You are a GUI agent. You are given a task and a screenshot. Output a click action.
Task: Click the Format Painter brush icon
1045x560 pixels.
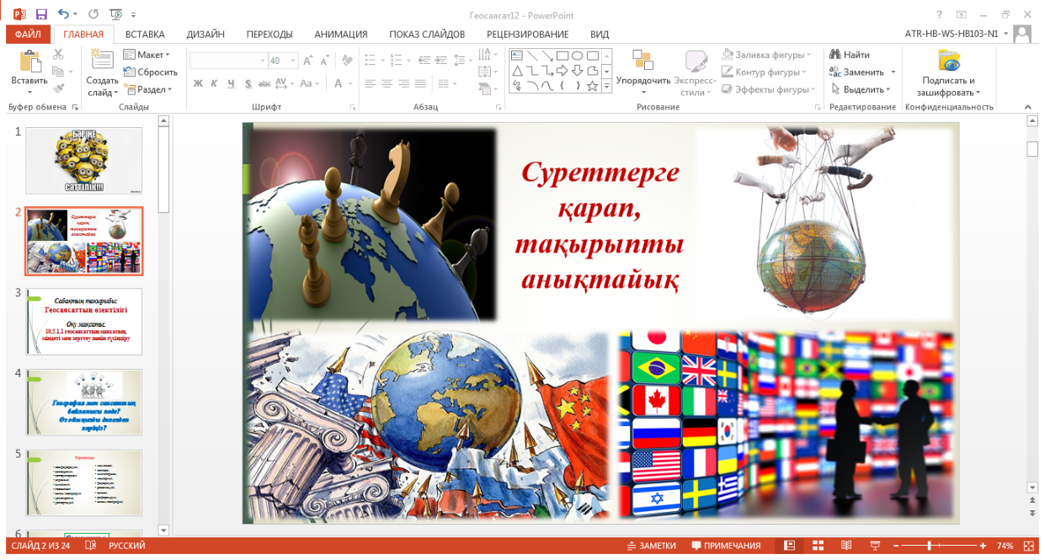[x=58, y=88]
